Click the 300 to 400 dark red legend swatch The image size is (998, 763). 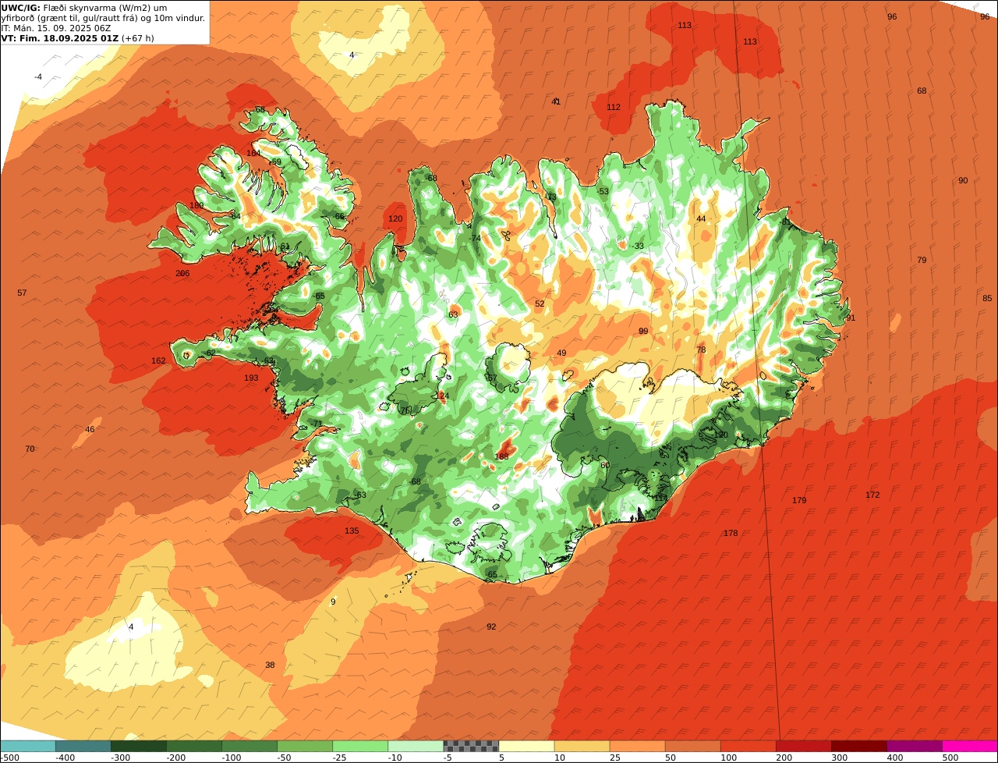tap(858, 747)
